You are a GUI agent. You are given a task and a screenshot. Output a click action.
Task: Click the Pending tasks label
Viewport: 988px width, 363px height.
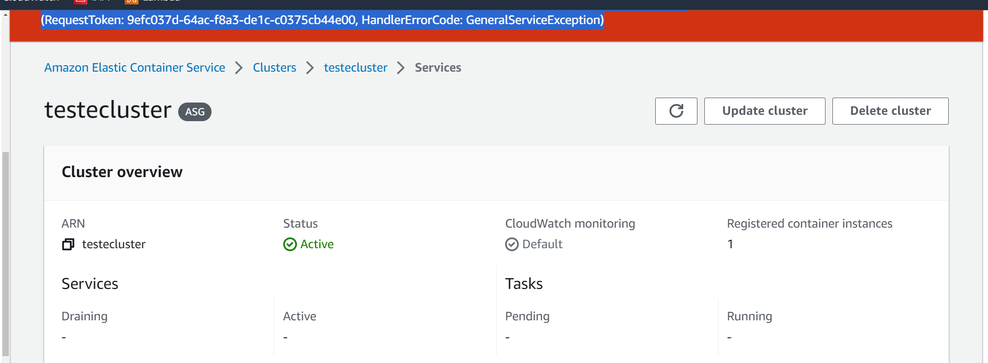pyautogui.click(x=527, y=316)
